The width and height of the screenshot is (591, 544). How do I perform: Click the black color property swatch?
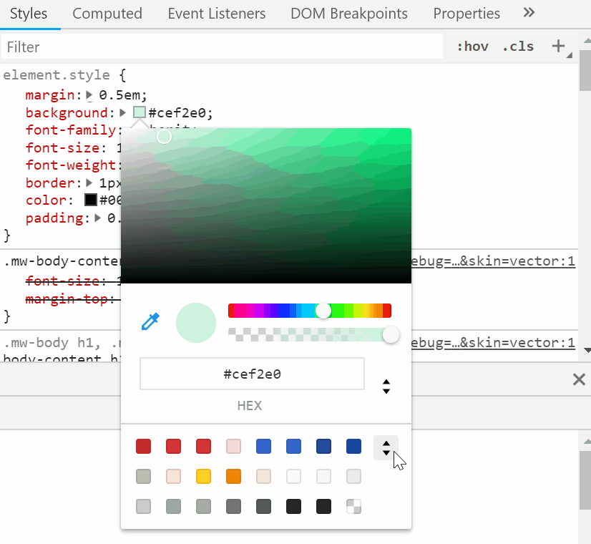click(x=91, y=200)
